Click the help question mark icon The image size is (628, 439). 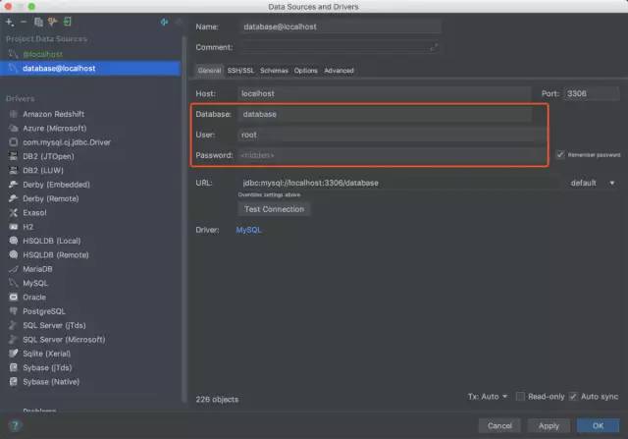[x=15, y=425]
